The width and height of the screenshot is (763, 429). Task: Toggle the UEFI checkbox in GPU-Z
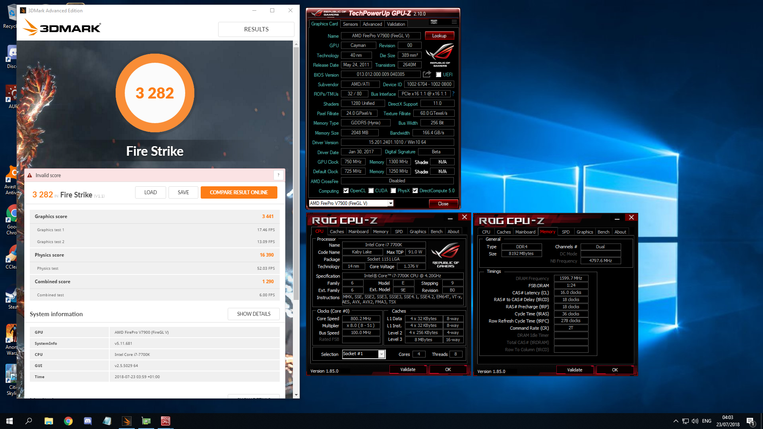tap(439, 74)
